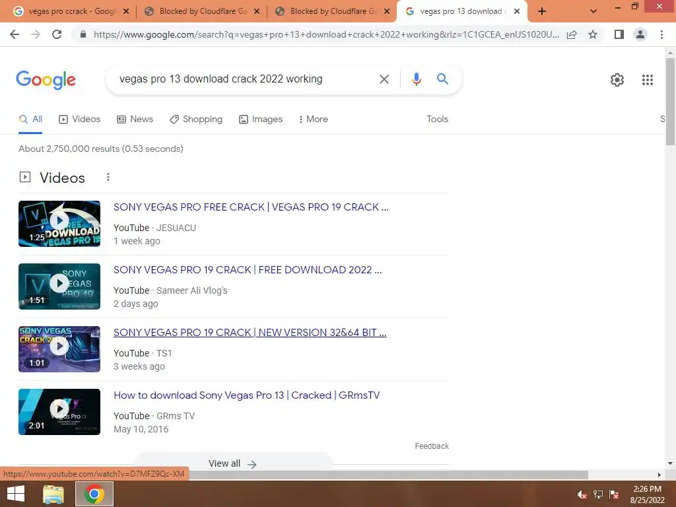
Task: Click the browser address bar URL
Action: click(x=326, y=34)
